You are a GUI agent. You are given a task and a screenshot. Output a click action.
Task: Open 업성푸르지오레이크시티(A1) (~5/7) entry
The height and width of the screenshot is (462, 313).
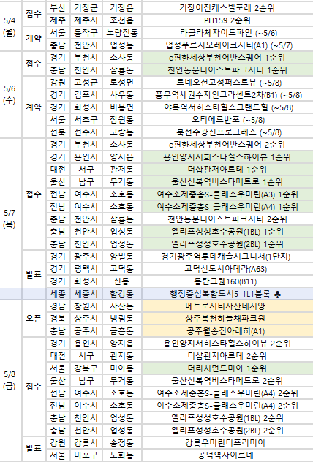227,45
